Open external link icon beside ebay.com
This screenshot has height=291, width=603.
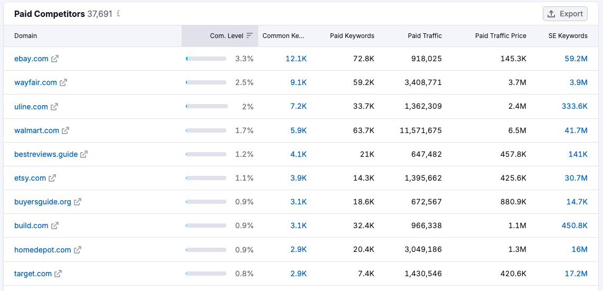55,59
